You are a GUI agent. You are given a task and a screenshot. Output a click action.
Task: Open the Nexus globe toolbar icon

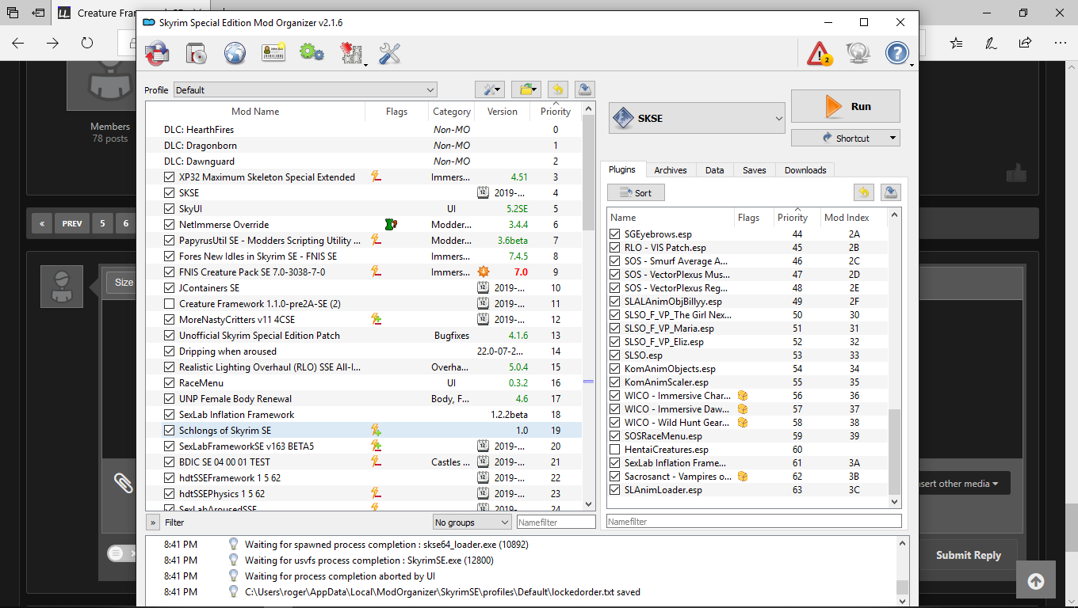point(235,53)
